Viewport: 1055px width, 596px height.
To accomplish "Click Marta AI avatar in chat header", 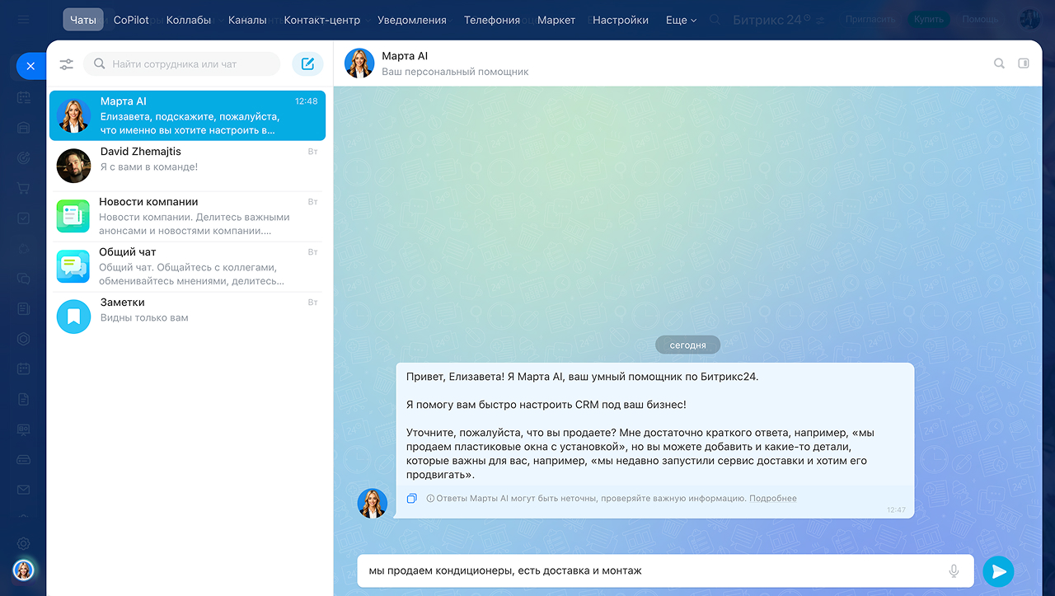I will [x=359, y=63].
